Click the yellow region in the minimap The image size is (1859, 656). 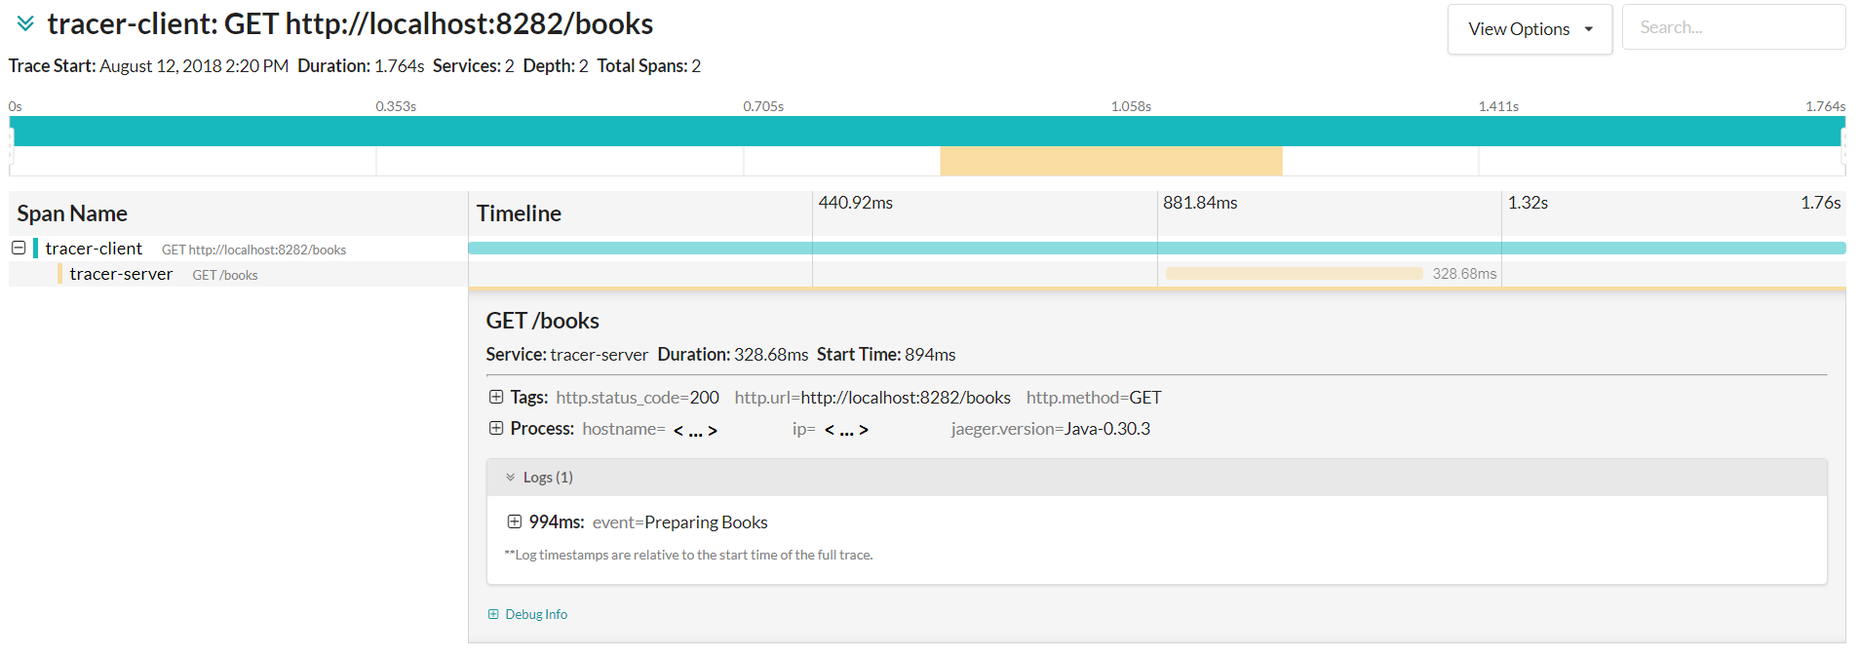click(1110, 161)
